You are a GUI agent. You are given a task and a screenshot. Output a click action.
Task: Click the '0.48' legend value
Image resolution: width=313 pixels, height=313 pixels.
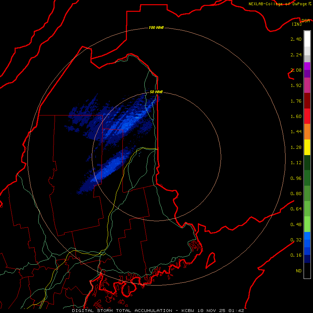pos(296,225)
